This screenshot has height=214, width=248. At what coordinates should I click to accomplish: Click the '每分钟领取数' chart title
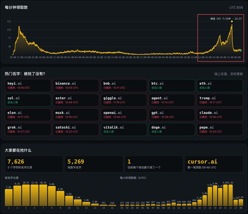16,7
